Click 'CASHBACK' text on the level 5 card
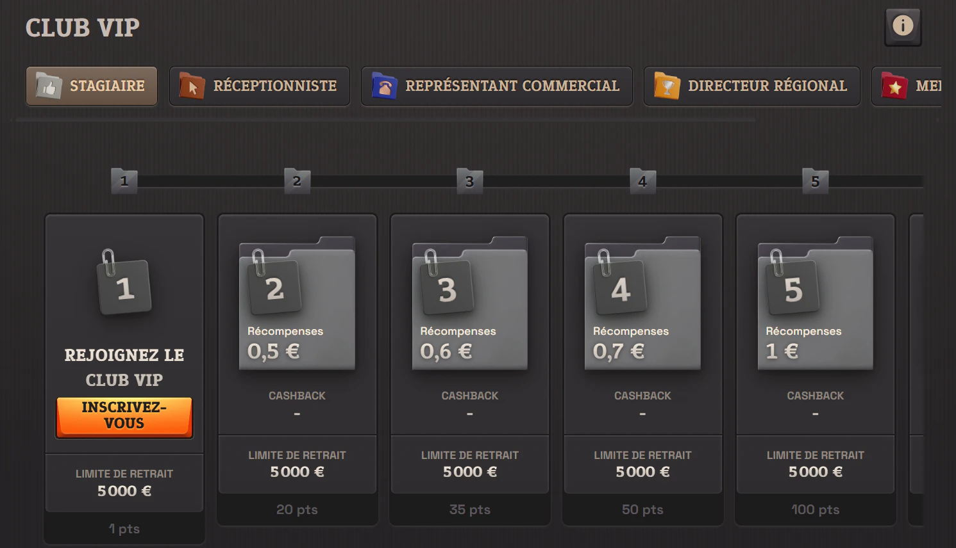 click(816, 396)
